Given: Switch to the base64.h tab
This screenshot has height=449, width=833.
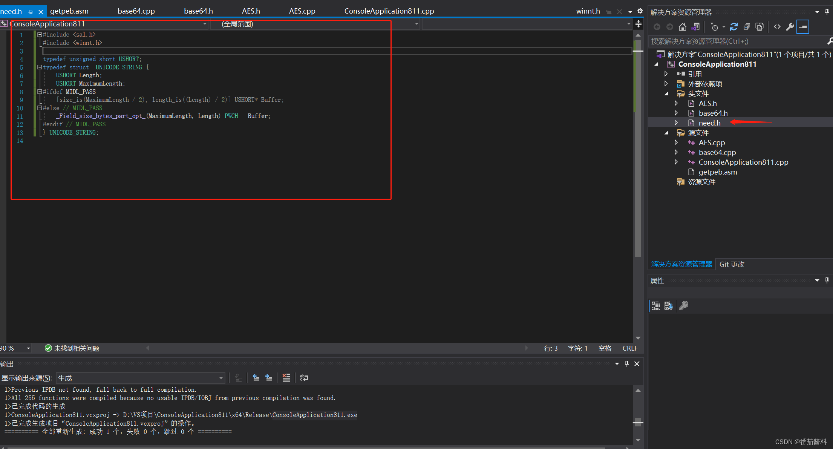Looking at the screenshot, I should [198, 11].
